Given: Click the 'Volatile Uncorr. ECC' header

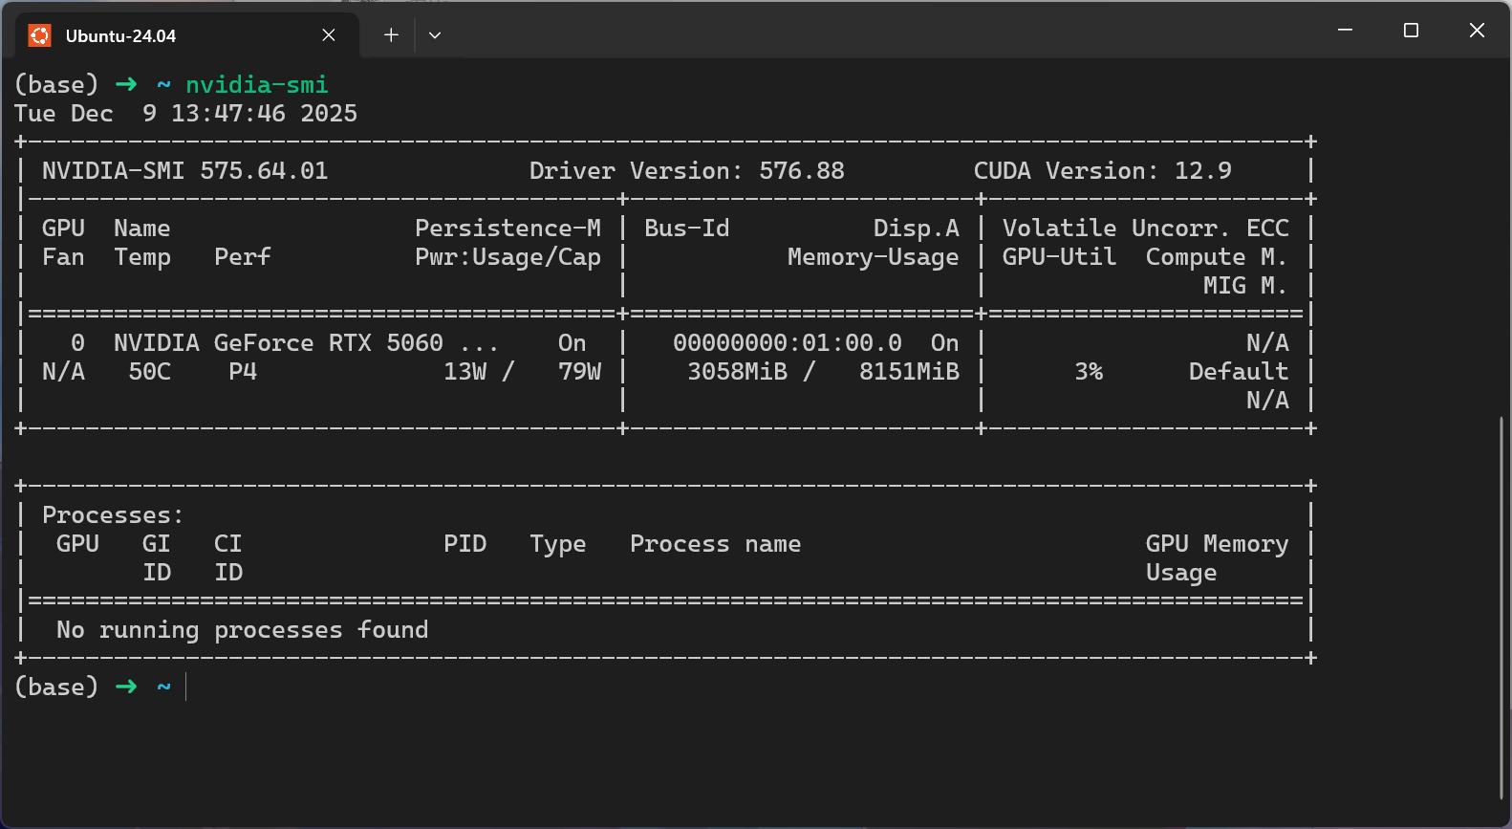Looking at the screenshot, I should point(1146,229).
